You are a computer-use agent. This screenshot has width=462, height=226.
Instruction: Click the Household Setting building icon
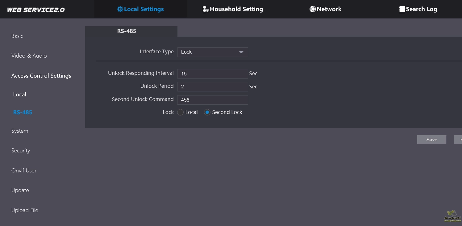click(206, 9)
